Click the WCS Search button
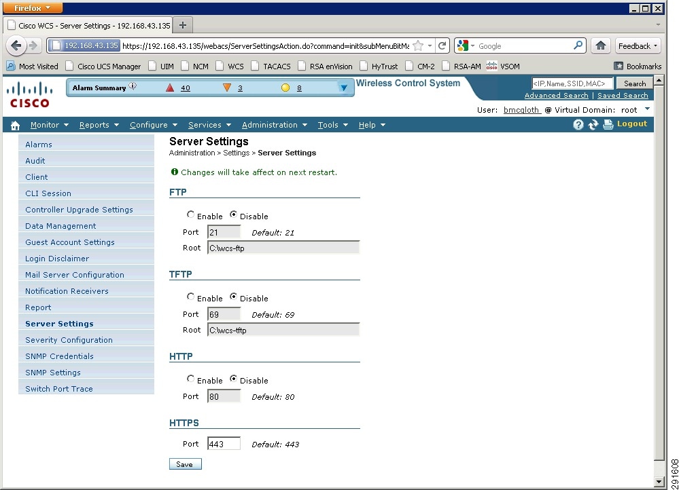The height and width of the screenshot is (490, 679). tap(635, 83)
